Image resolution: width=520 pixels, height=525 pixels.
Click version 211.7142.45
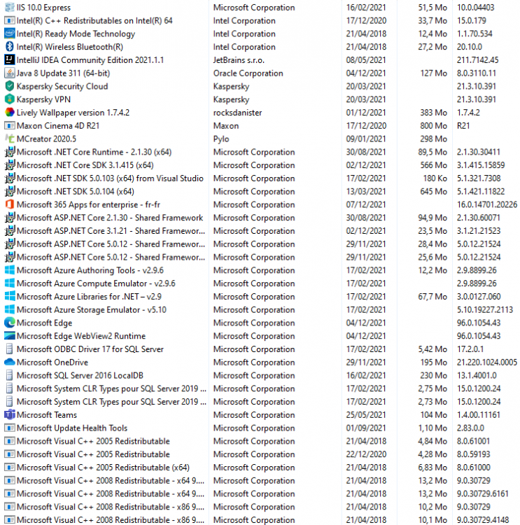[x=477, y=60]
